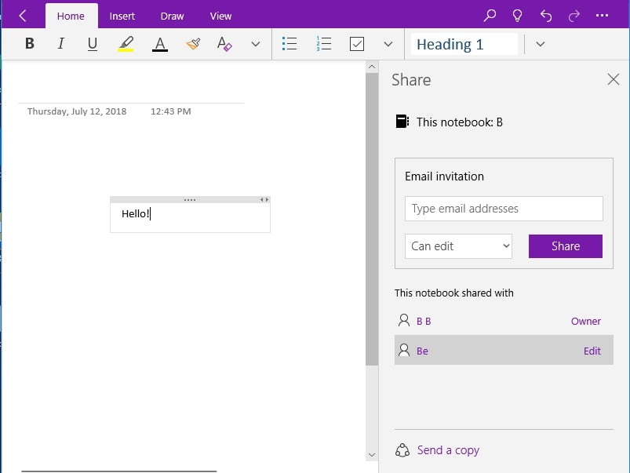630x473 pixels.
Task: Switch to the Insert tab
Action: (122, 16)
